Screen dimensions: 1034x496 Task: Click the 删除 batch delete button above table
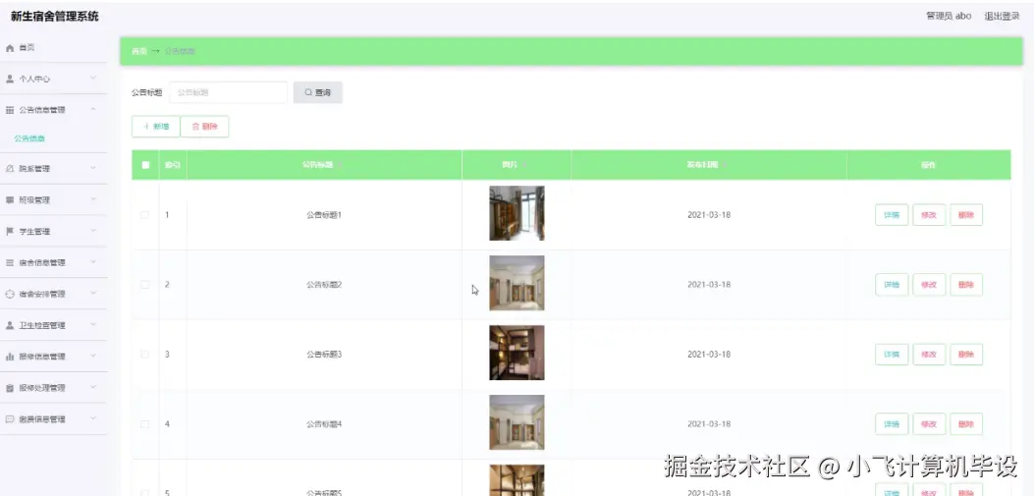click(204, 127)
